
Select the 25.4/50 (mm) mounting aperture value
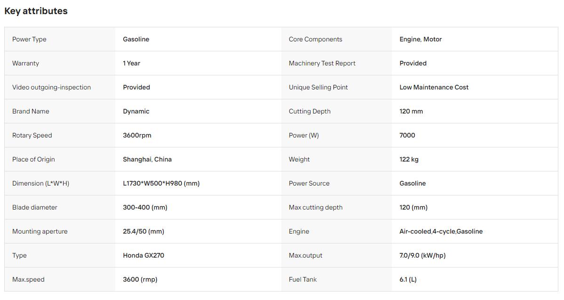pos(143,231)
